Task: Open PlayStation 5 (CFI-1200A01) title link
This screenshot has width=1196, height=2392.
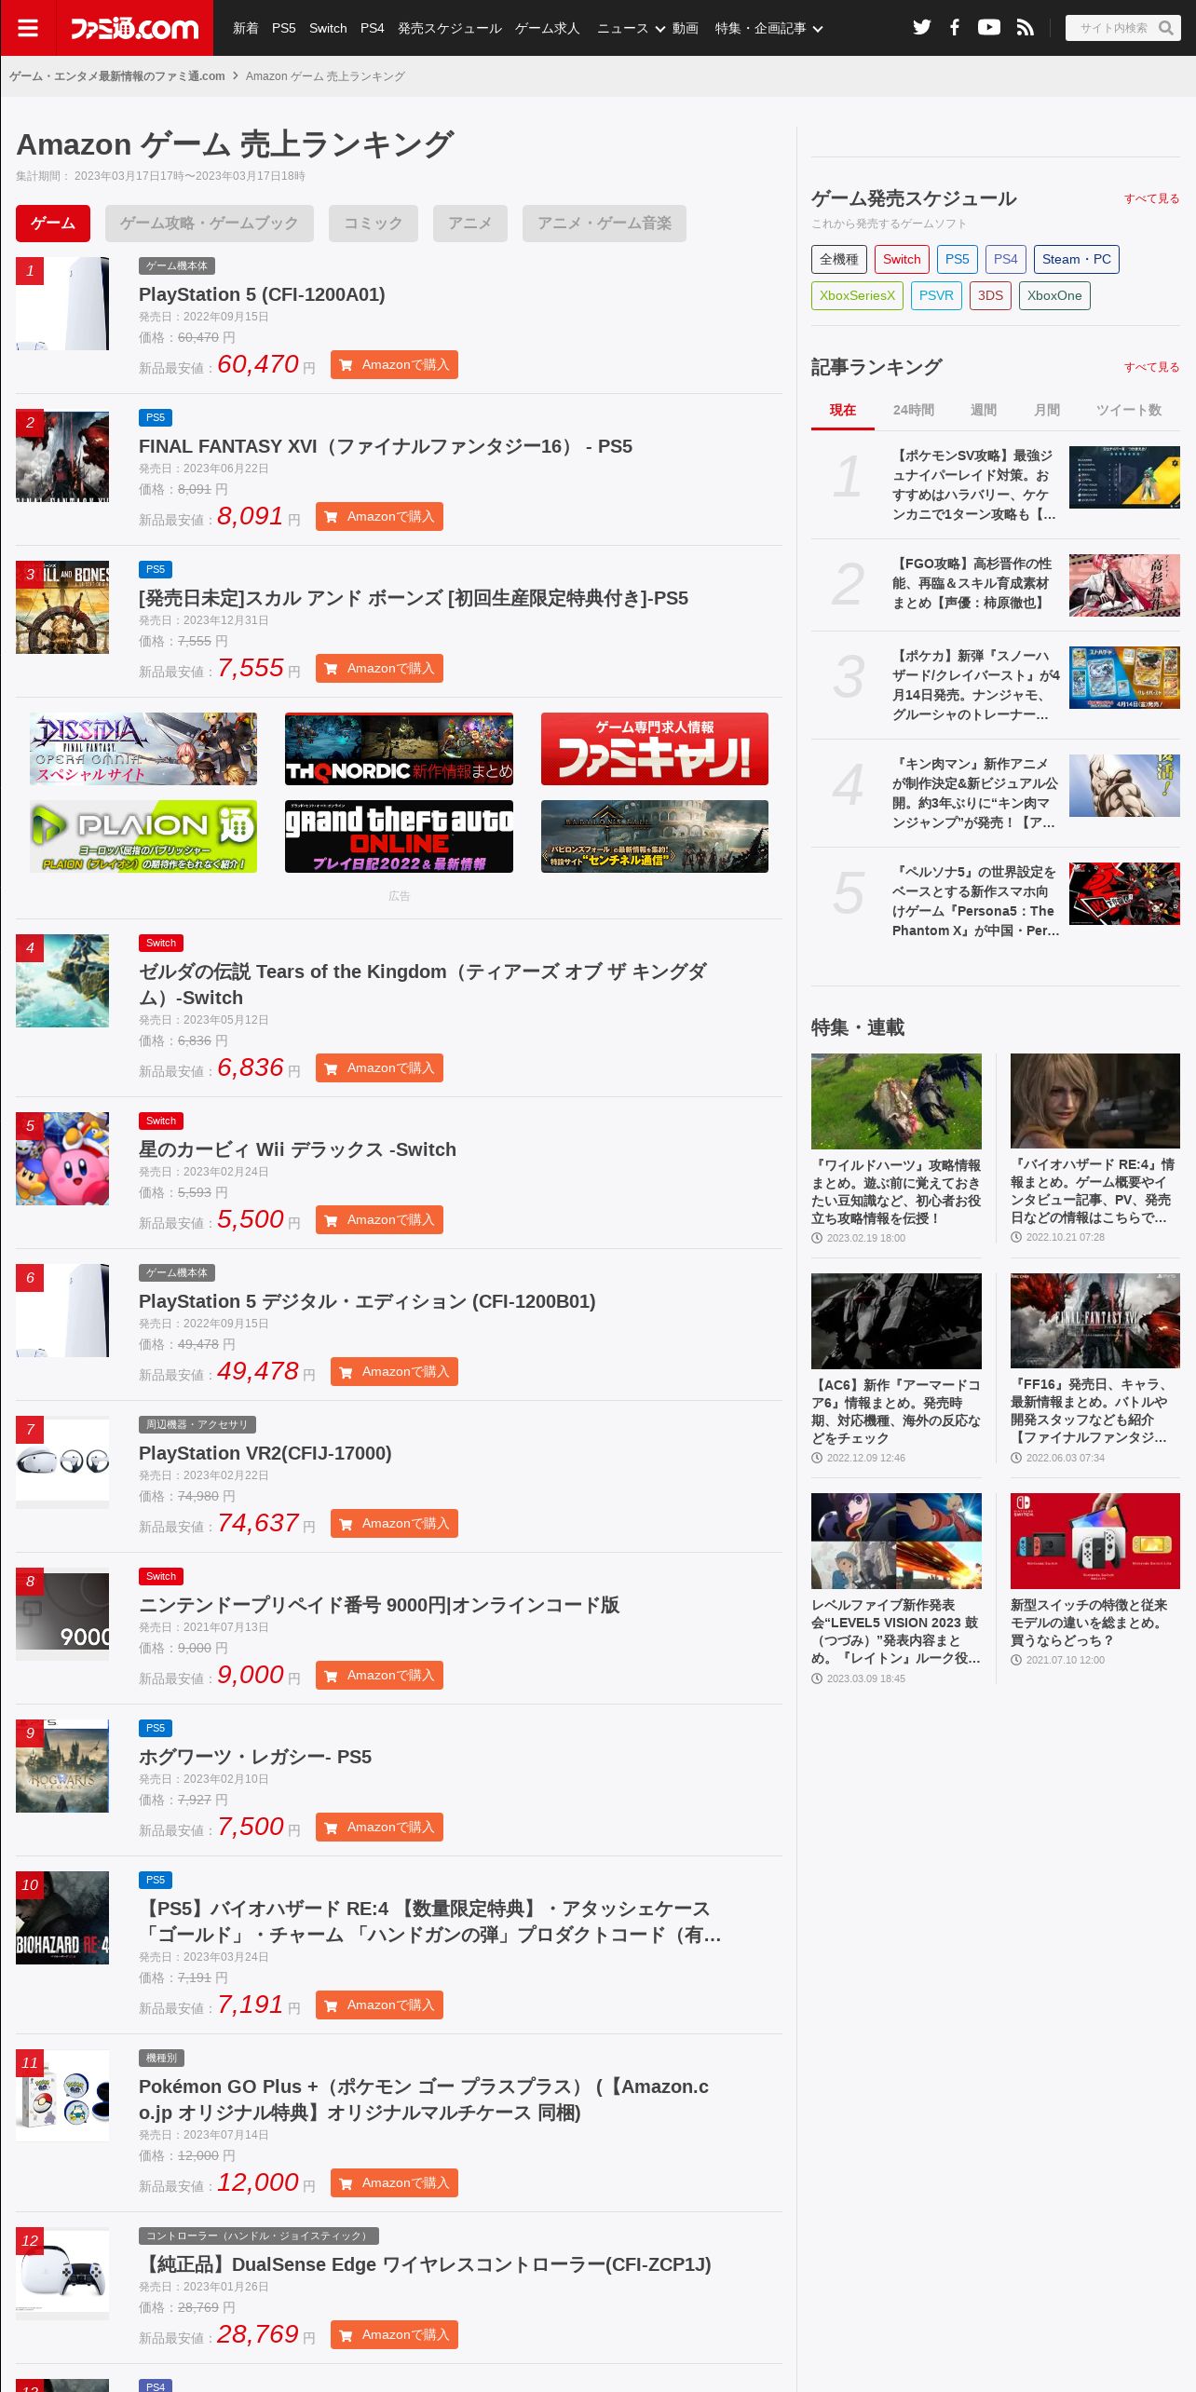Action: (262, 294)
